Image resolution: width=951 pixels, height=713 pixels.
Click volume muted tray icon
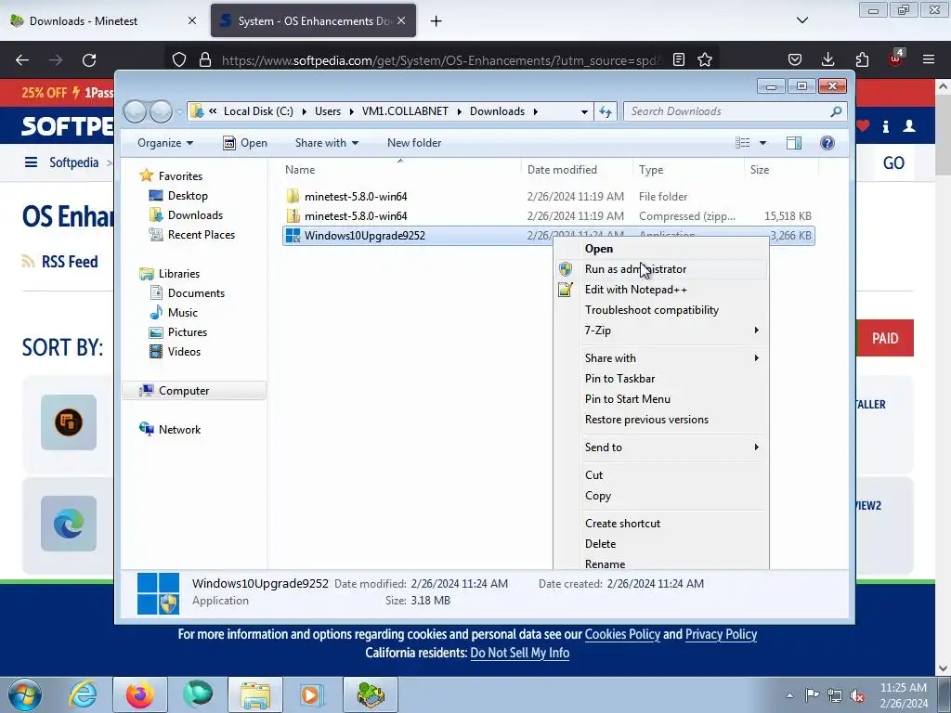(x=857, y=695)
